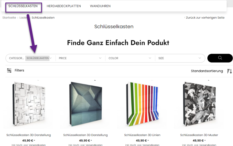The height and width of the screenshot is (146, 233).
Task: Open the Filters slider icon
Action: tap(9, 70)
